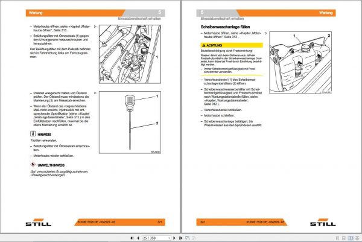The image size is (362, 242).
Task: Click the greyed-out next view icon
Action: tap(194, 238)
